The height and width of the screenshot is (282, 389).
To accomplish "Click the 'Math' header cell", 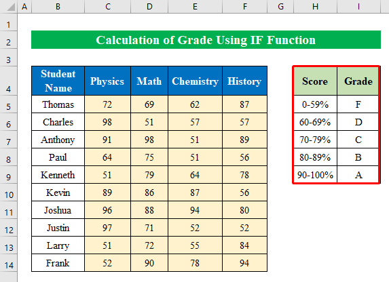I will click(149, 81).
